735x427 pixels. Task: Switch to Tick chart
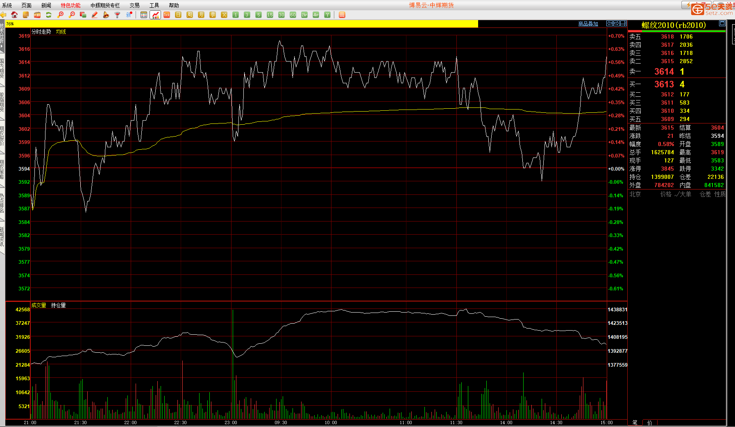167,15
